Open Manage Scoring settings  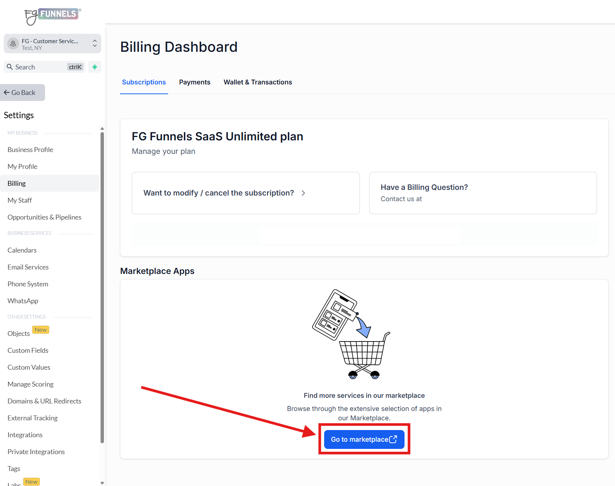[30, 384]
